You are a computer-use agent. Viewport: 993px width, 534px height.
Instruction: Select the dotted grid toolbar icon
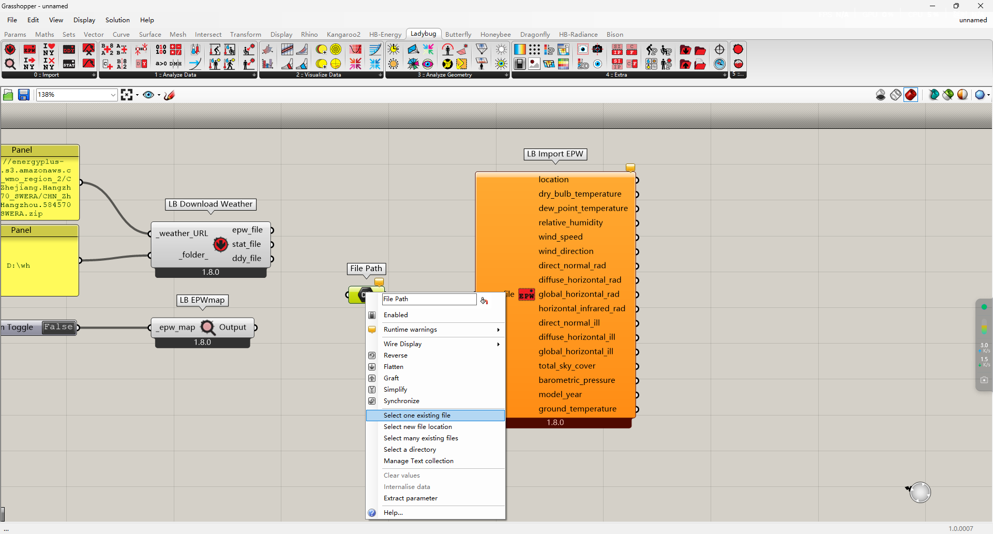click(534, 50)
